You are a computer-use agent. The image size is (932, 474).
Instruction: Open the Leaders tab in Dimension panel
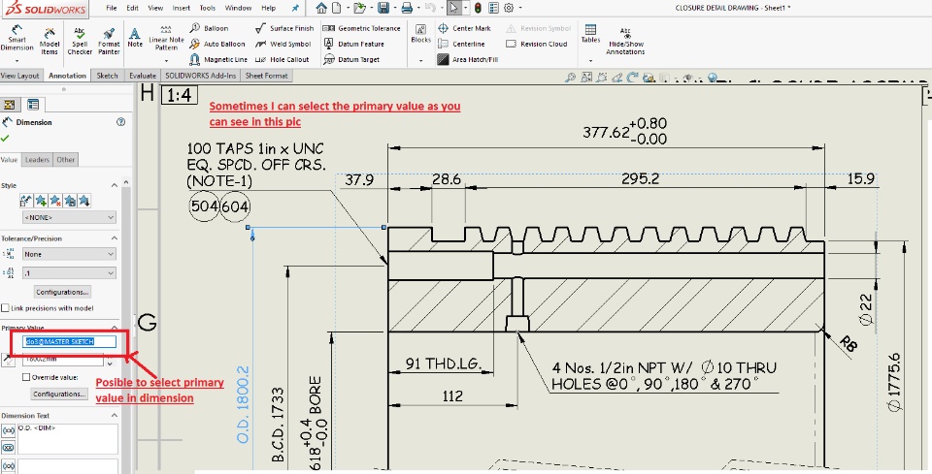click(x=37, y=160)
